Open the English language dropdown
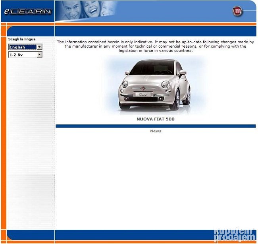This screenshot has width=258, height=244. coord(23,47)
